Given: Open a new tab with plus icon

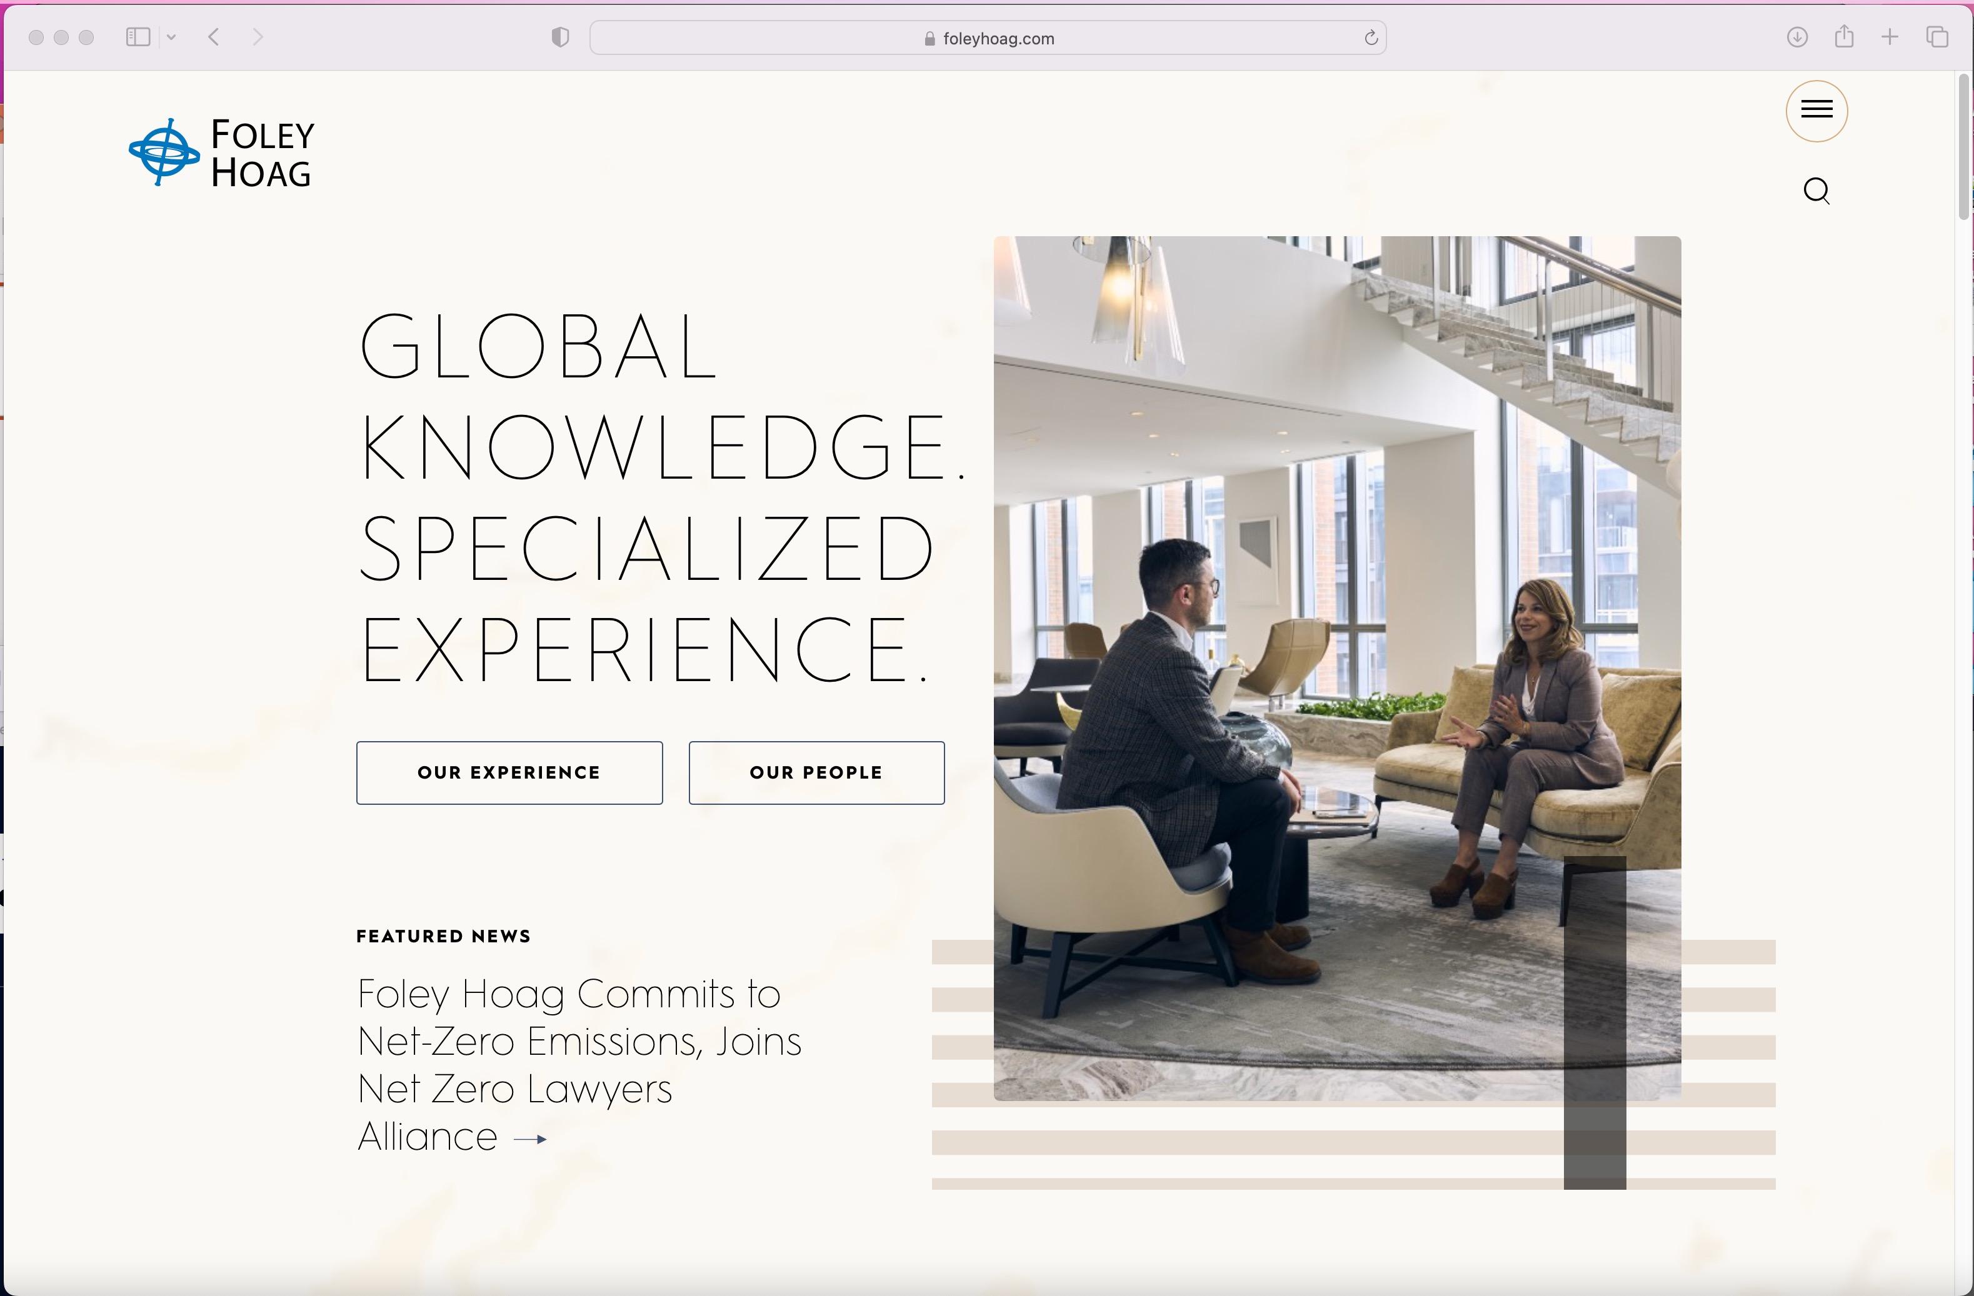Looking at the screenshot, I should (x=1890, y=37).
